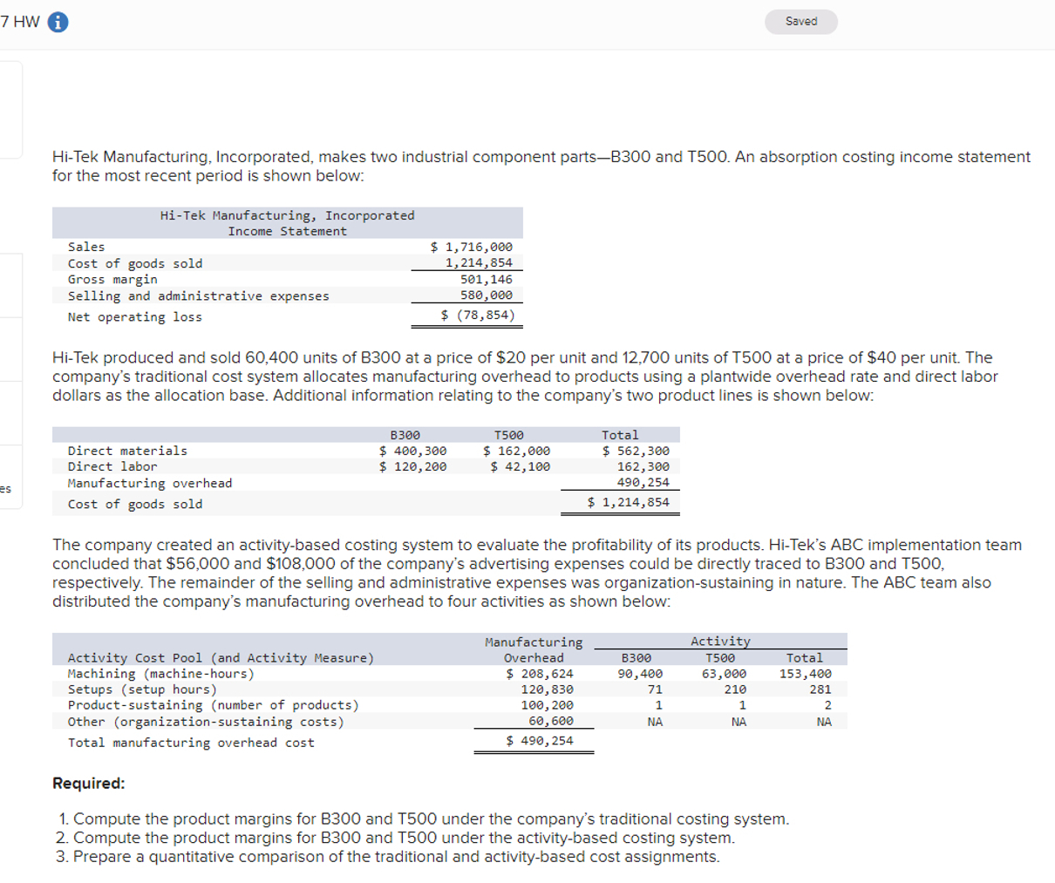This screenshot has width=1055, height=883.
Task: Click the Saved status indicator
Action: click(800, 21)
